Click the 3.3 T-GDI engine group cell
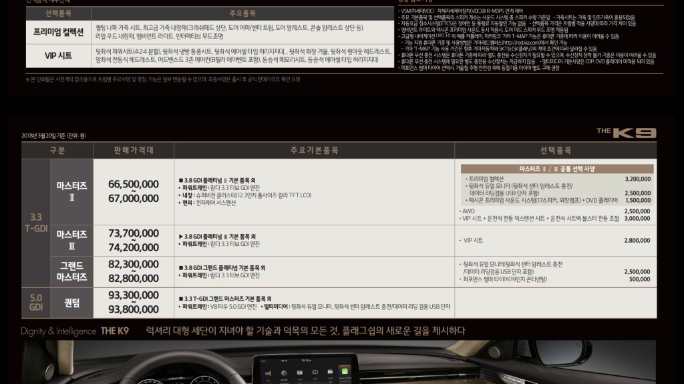Screen dimensions: 684x384 click(36, 222)
